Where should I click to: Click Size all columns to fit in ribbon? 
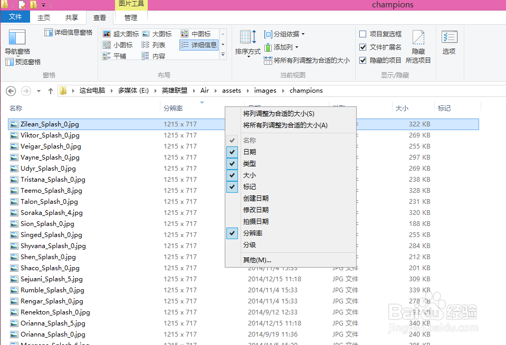tap(307, 60)
